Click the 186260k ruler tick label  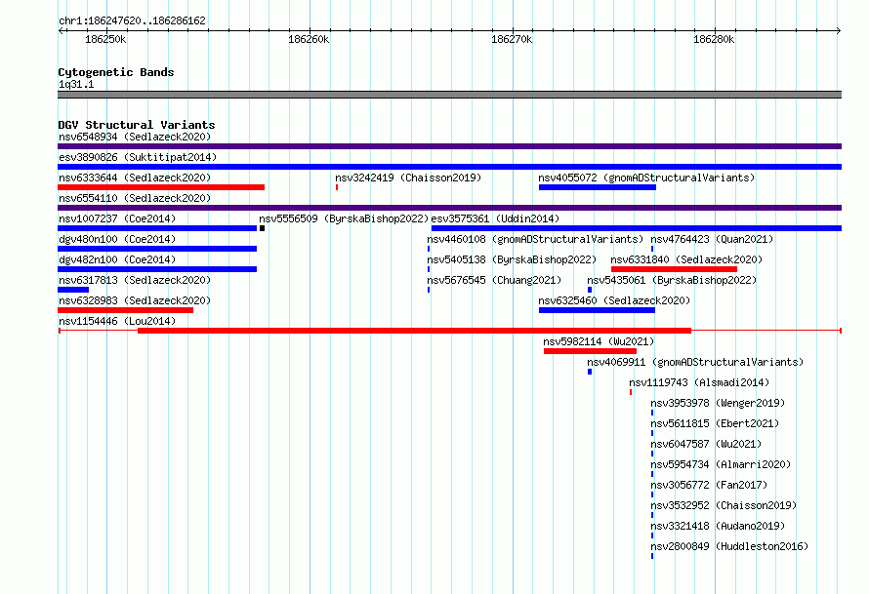309,39
